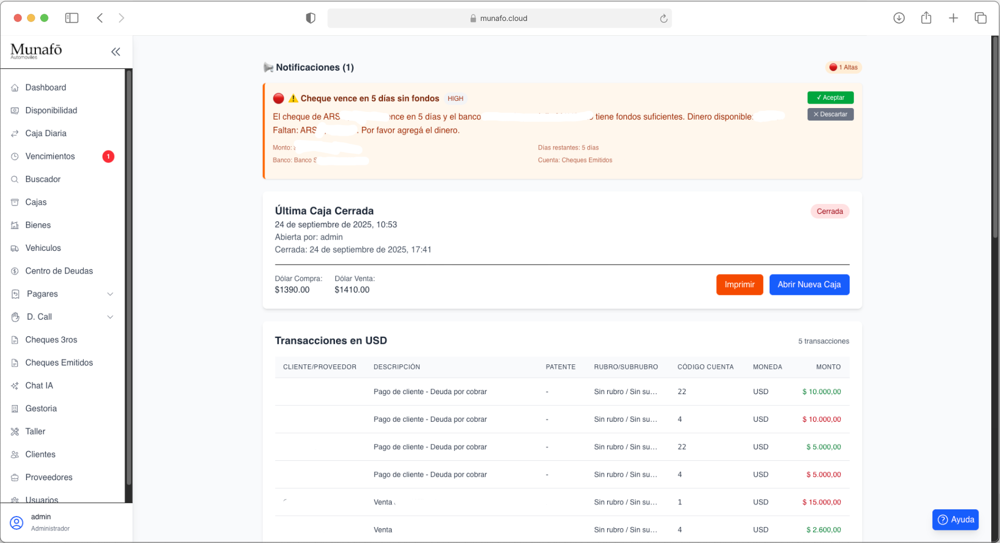The image size is (1000, 543).
Task: Open Cheques Emitidos in sidebar
Action: click(x=59, y=363)
